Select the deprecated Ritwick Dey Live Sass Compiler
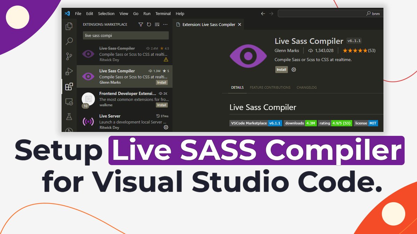Screen dimensions: 417x234 coord(124,54)
